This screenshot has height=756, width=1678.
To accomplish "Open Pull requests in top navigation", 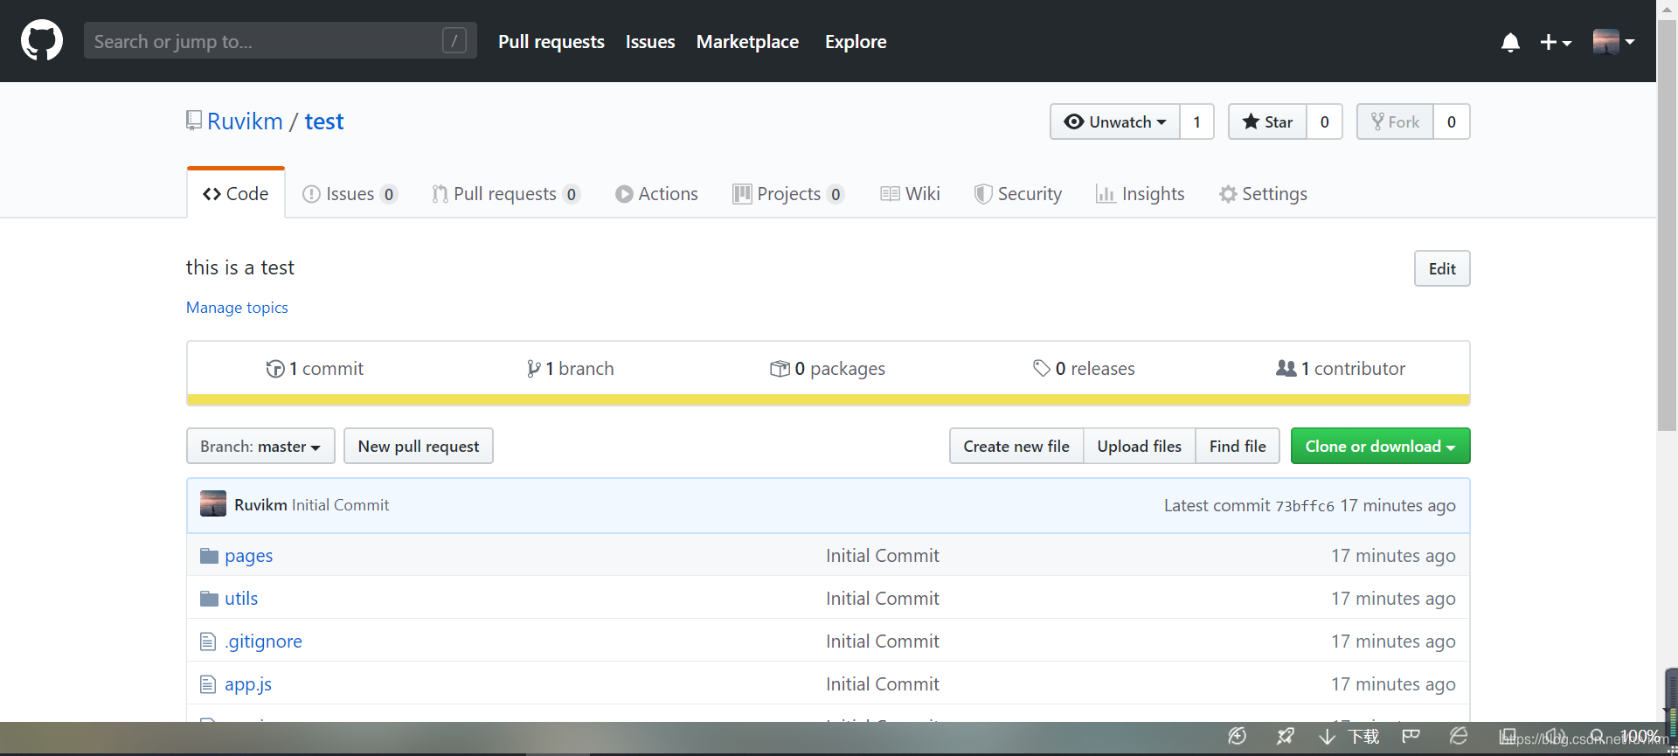I will tap(551, 42).
